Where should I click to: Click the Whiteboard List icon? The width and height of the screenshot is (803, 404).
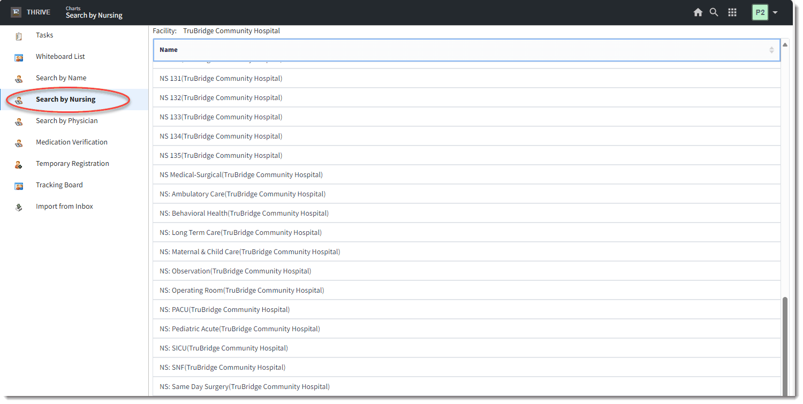pos(19,57)
